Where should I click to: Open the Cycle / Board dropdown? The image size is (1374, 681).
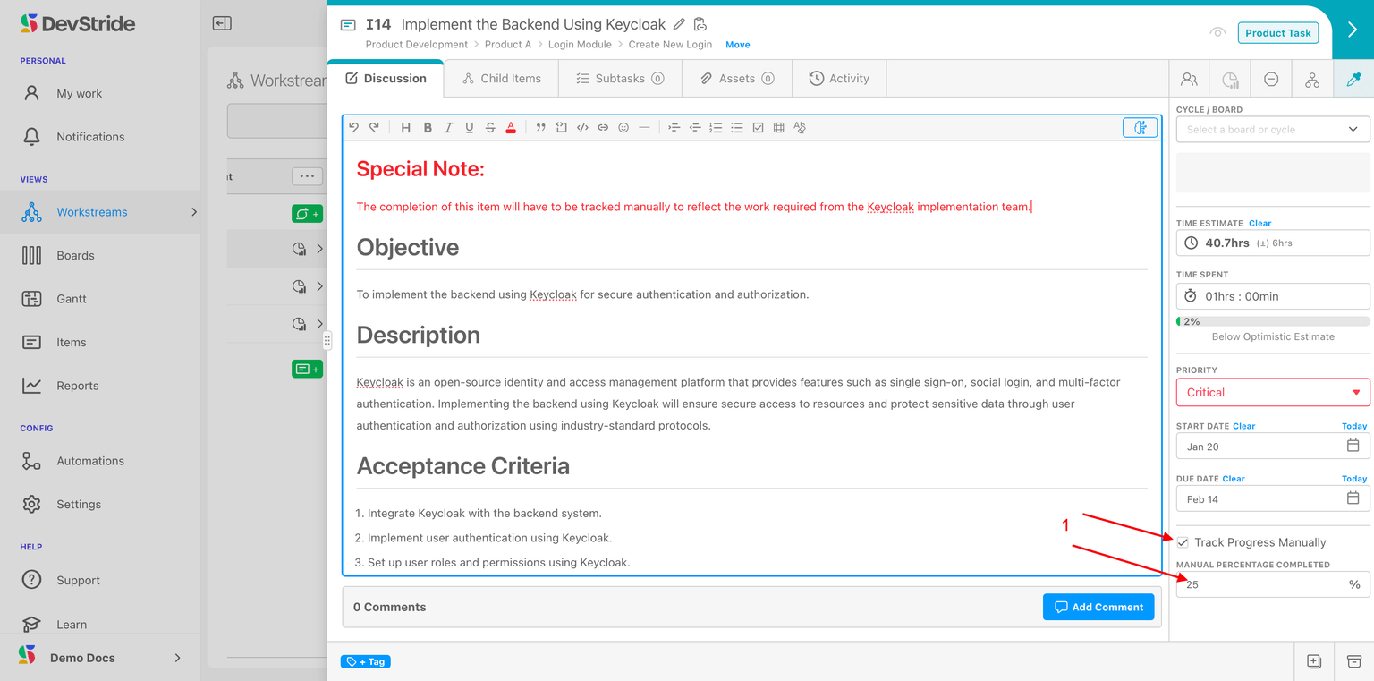(x=1272, y=130)
